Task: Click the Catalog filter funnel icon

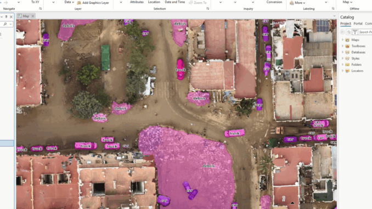Action: 355,32
